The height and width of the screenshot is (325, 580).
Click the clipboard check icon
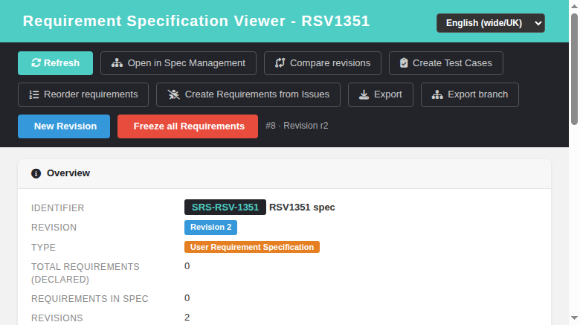pos(404,63)
